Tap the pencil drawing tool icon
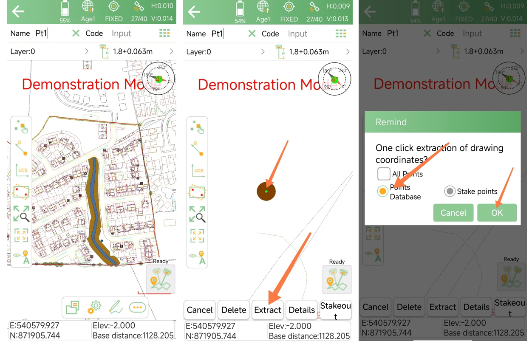The height and width of the screenshot is (341, 532). 116,307
